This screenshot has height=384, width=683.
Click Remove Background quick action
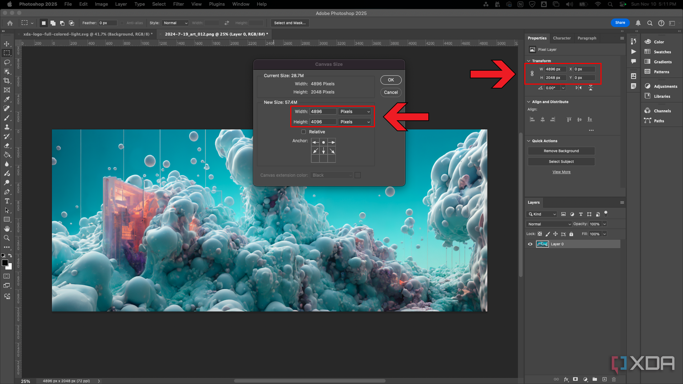[561, 151]
